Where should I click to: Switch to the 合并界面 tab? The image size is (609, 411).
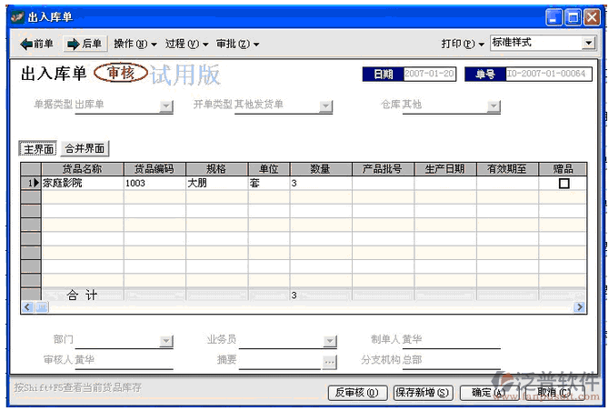pyautogui.click(x=85, y=148)
